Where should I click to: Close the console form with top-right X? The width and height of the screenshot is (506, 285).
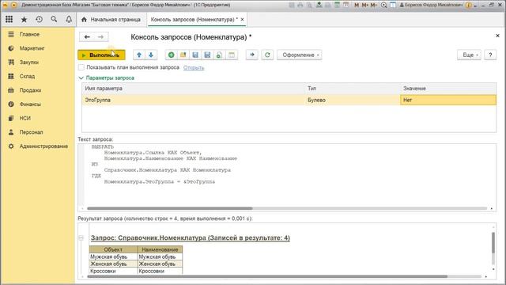(497, 36)
